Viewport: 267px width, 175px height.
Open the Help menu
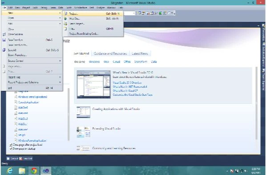click(x=121, y=8)
